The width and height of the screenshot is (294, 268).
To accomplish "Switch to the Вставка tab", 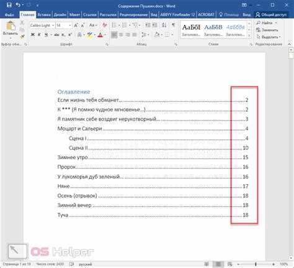I will (x=44, y=15).
